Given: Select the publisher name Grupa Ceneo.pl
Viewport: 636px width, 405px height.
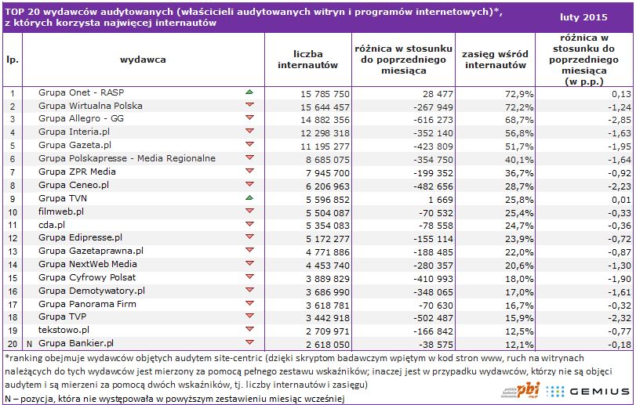Looking at the screenshot, I should tap(74, 185).
